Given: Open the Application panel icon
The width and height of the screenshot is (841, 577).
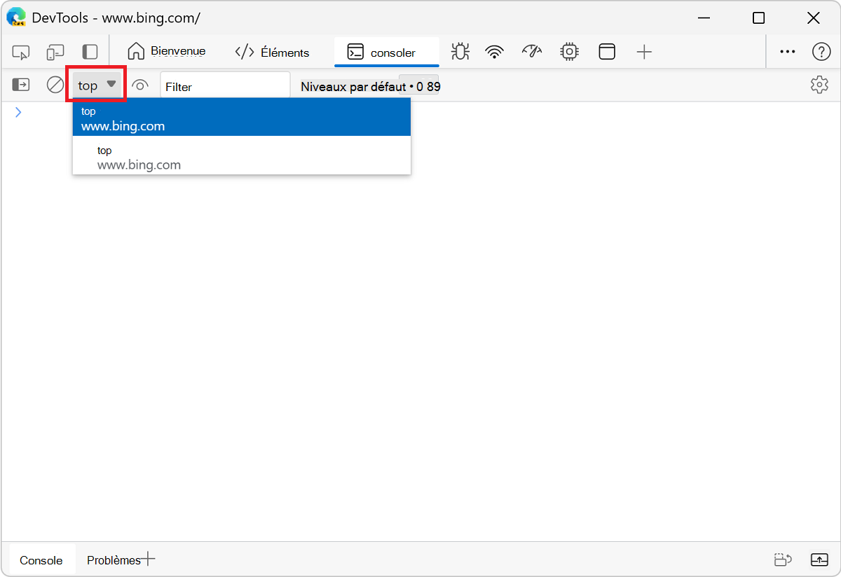Looking at the screenshot, I should [606, 51].
